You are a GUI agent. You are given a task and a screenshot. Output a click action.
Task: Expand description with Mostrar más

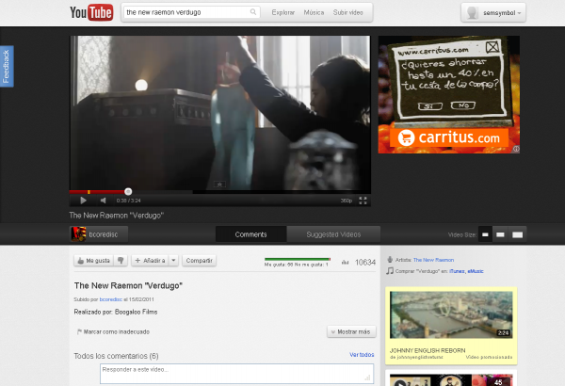351,331
